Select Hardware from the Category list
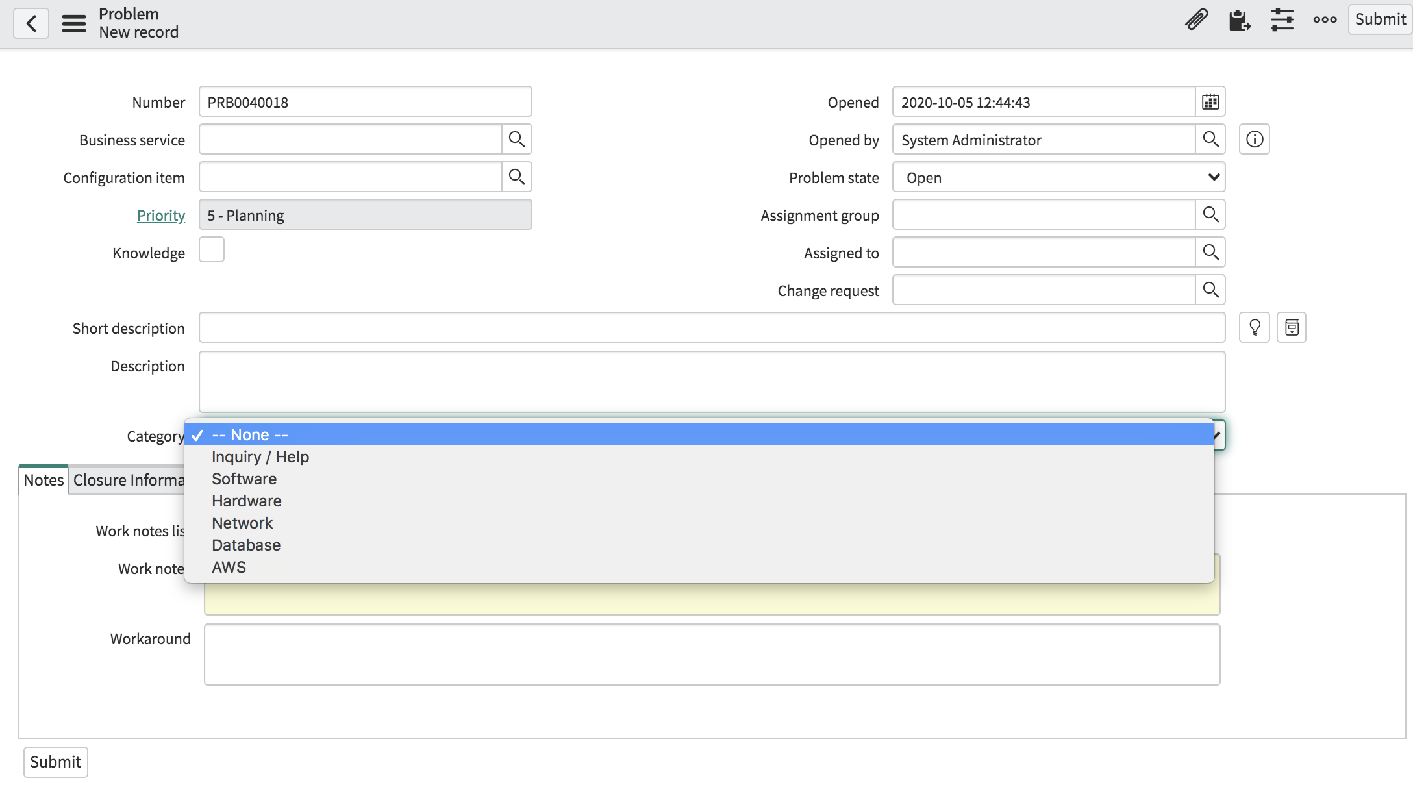 pyautogui.click(x=247, y=501)
